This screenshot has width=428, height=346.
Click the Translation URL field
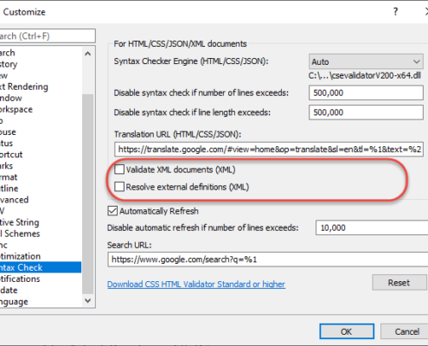pos(269,150)
